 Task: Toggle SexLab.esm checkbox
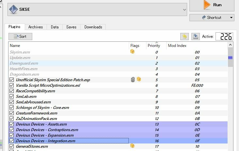(12, 97)
